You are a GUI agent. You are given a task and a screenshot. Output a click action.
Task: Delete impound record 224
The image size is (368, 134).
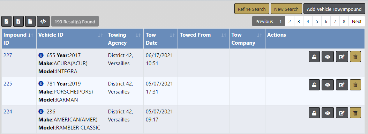(355, 113)
